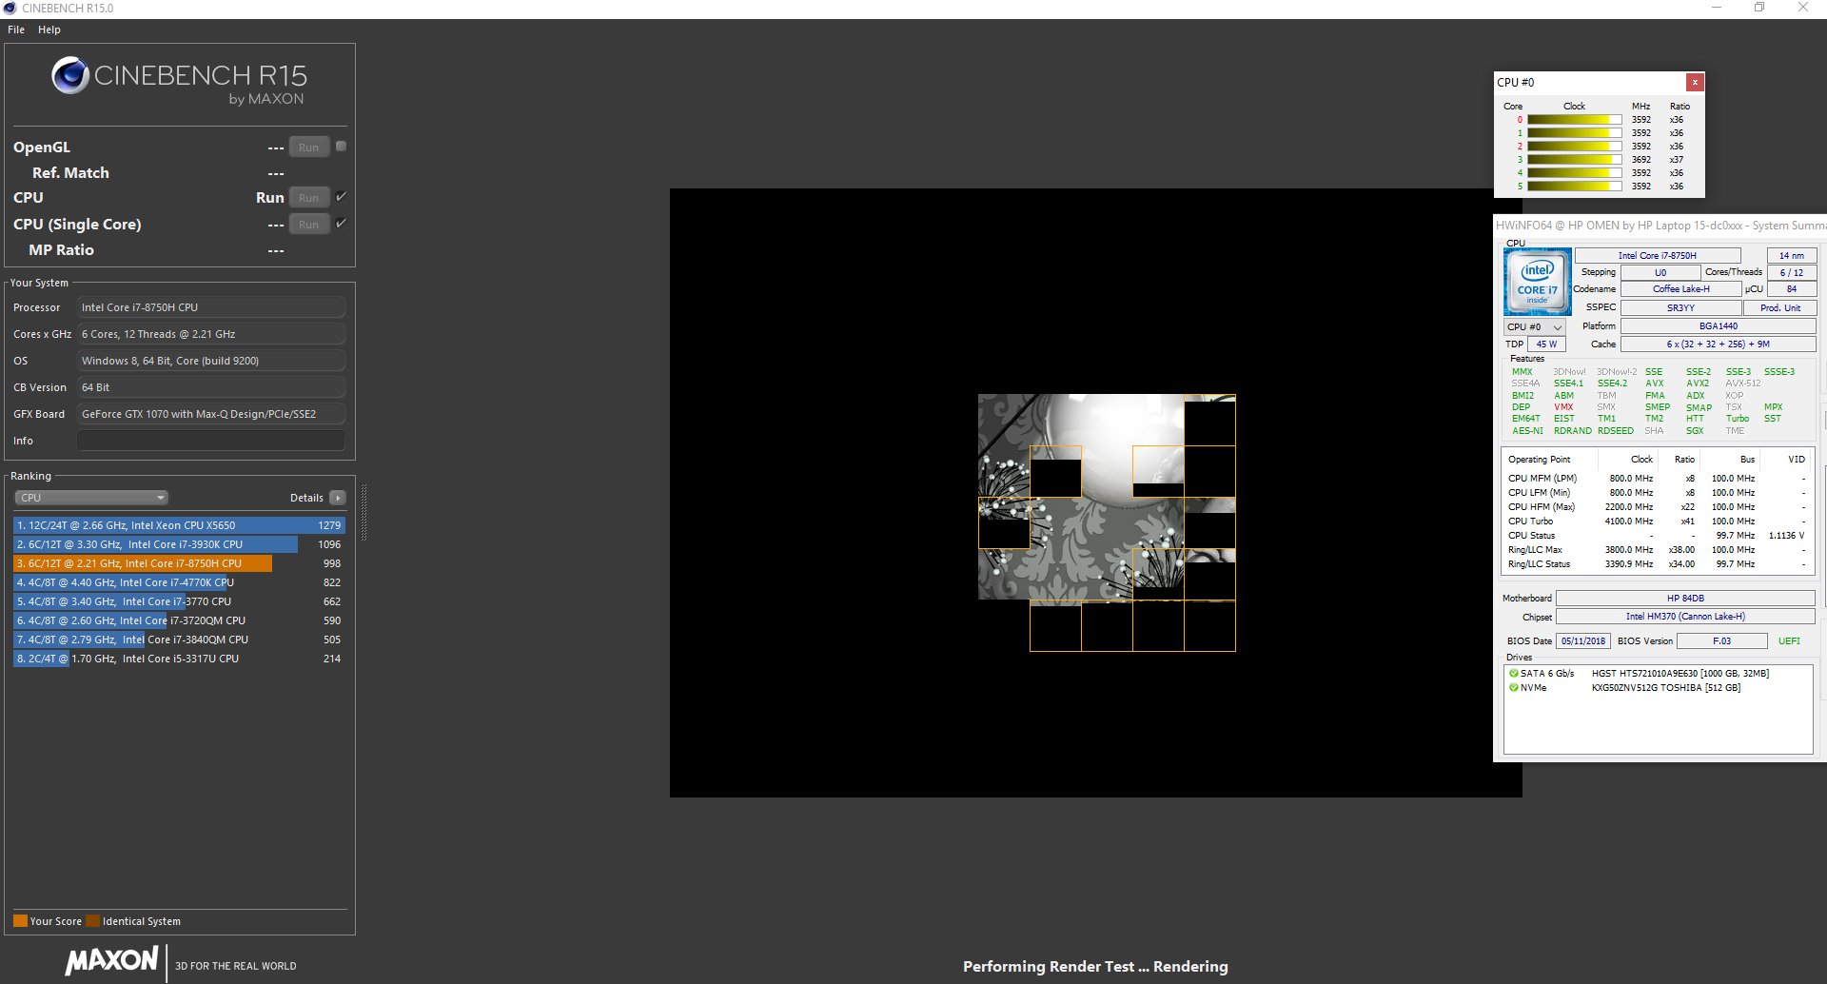The image size is (1827, 984).
Task: Select ranking row Intel Core i7-8750H orange
Action: [179, 563]
